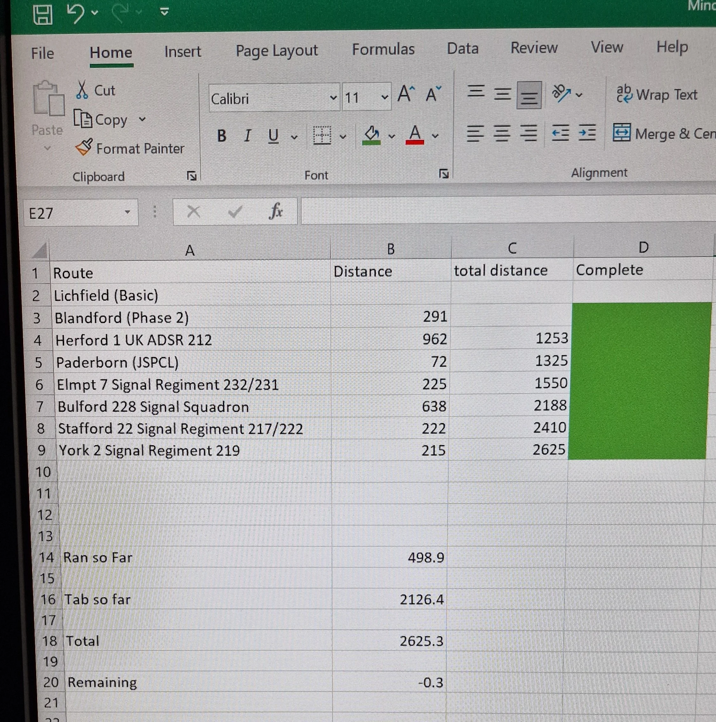Toggle Wrap Text on

657,95
